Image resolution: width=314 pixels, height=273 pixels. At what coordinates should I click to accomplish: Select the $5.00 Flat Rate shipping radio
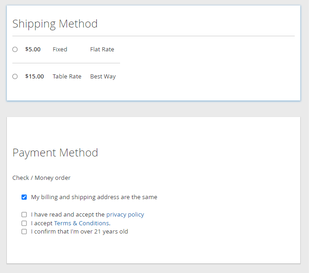pos(15,49)
